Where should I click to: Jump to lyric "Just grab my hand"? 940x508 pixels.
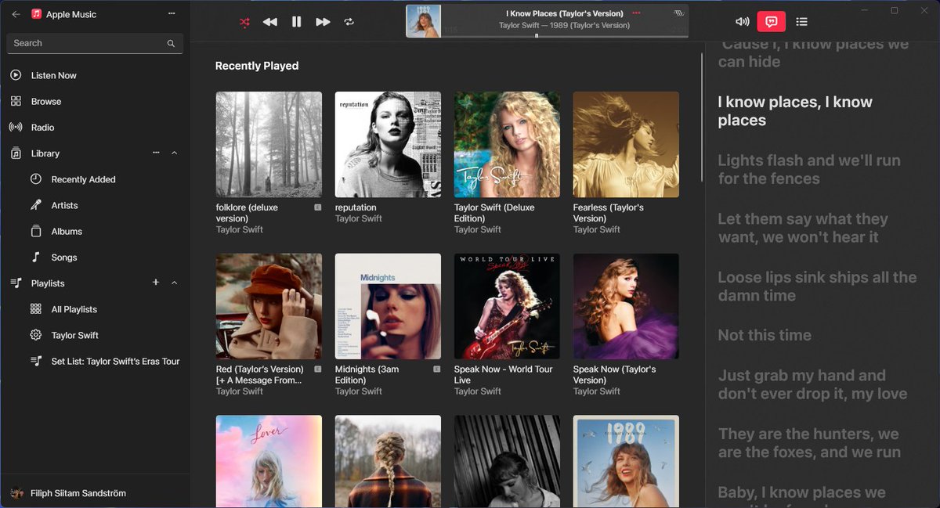pyautogui.click(x=812, y=384)
